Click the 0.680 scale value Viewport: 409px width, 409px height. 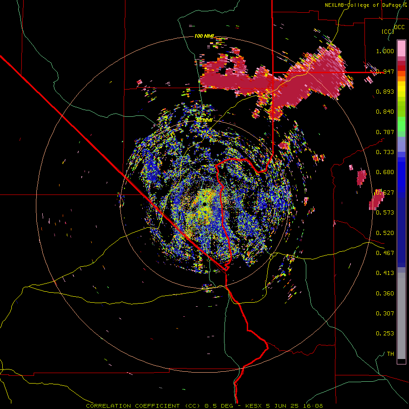click(385, 172)
